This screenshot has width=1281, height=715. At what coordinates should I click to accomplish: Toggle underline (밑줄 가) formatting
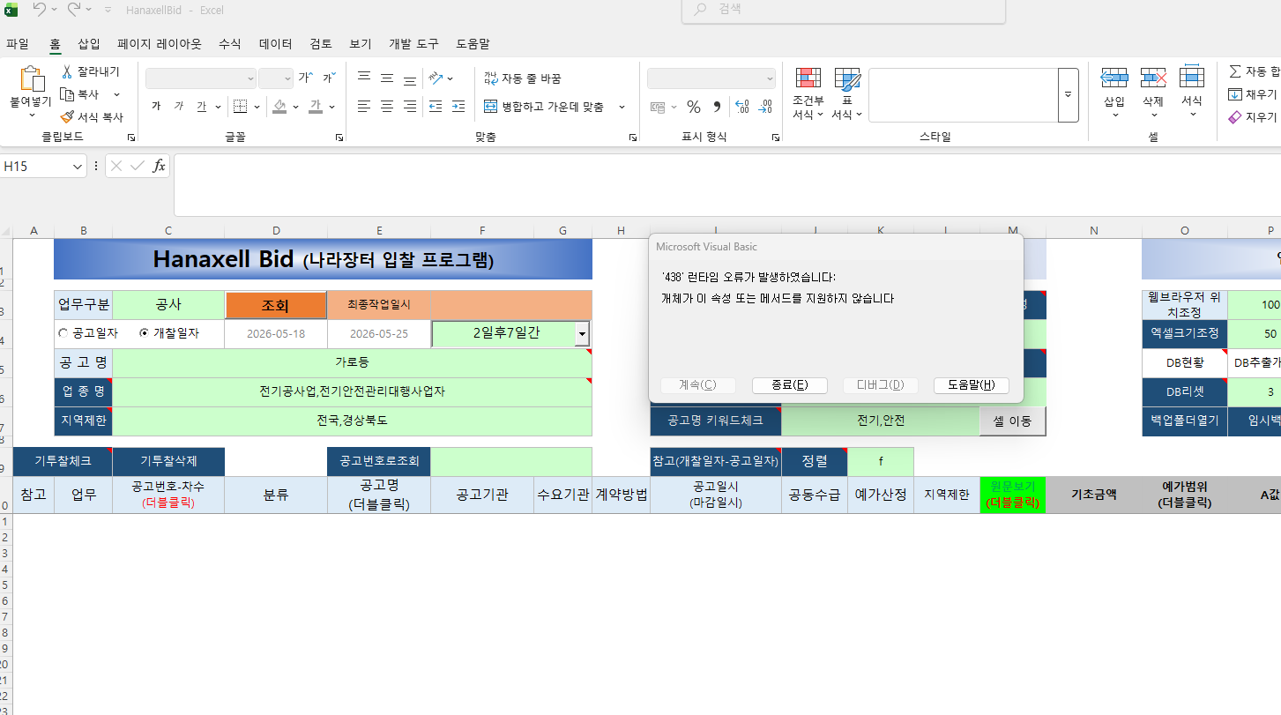[201, 107]
